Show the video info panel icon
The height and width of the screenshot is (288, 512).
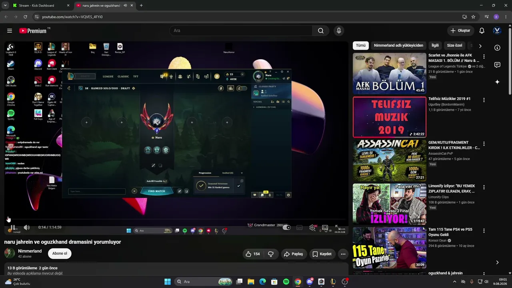[497, 48]
